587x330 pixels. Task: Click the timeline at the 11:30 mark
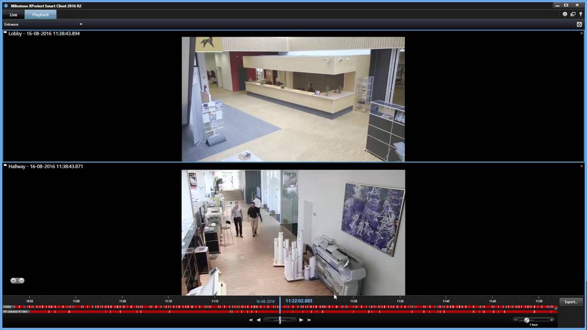(354, 301)
